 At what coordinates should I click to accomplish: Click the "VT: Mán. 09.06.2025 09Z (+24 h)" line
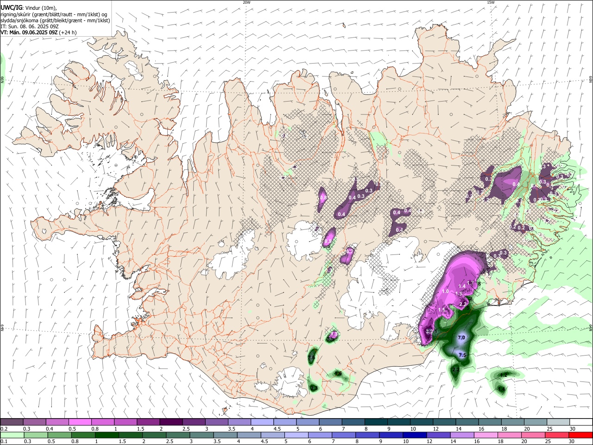tap(38, 32)
